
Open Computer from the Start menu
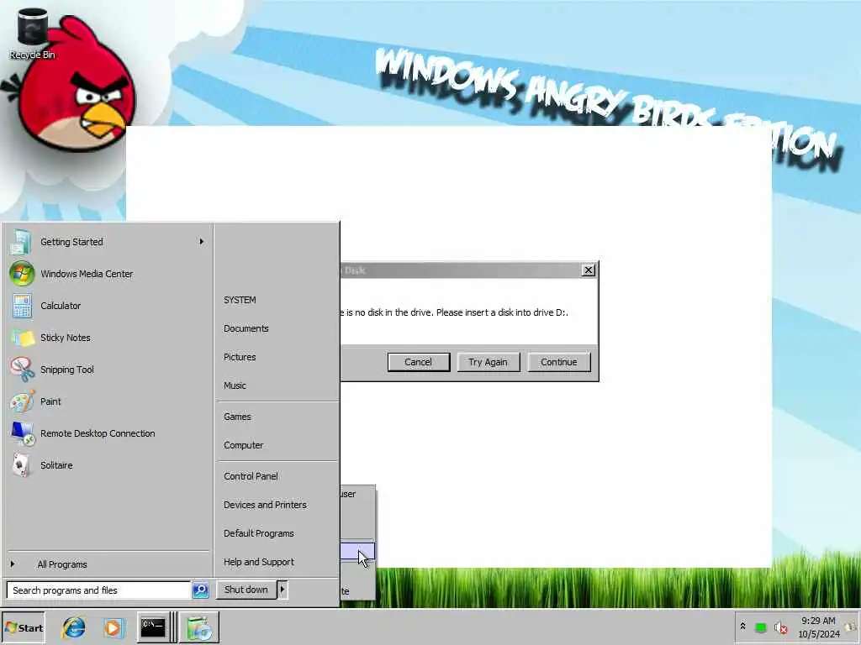277,445
